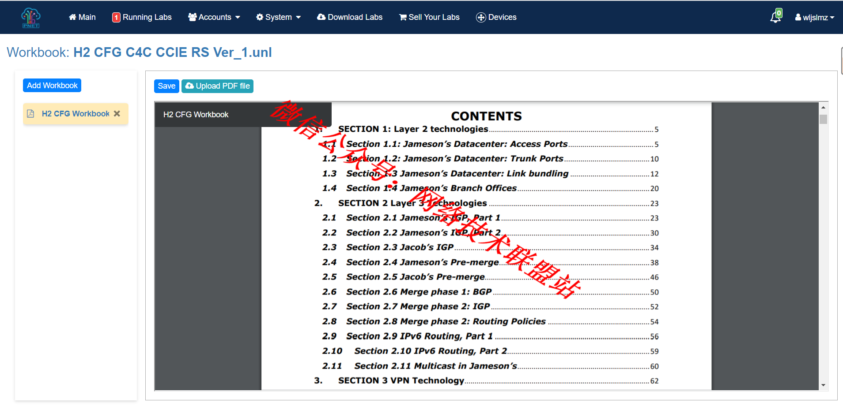Open Section 1.3 Link bundling contents entry

[490, 174]
